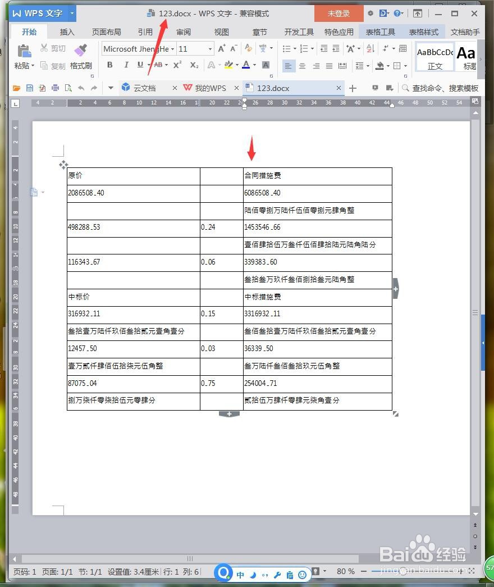This screenshot has height=587, width=494.
Task: Click the save disk icon
Action: tap(30, 88)
